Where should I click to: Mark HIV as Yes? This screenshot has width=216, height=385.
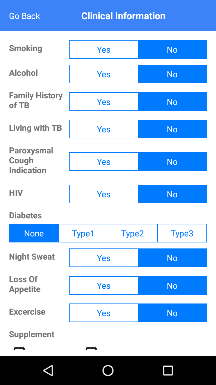[103, 194]
